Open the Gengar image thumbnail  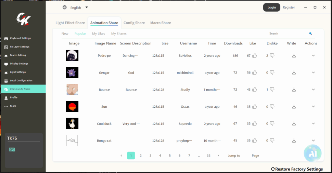coord(72,72)
